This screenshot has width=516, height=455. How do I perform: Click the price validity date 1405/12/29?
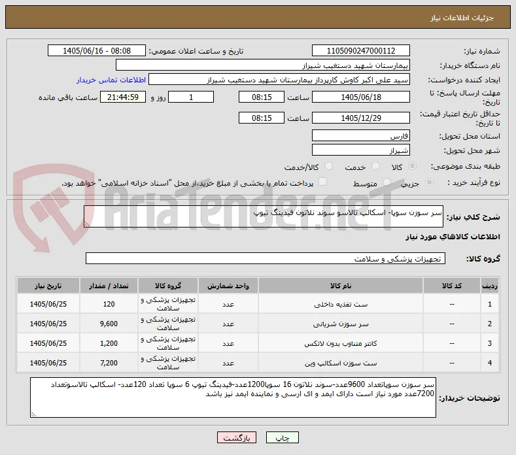(x=360, y=118)
